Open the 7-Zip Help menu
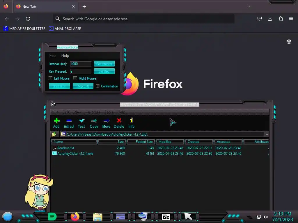The height and width of the screenshot is (223, 298). [121, 112]
